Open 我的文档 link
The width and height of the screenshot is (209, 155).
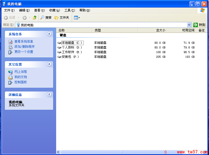coord(21,77)
